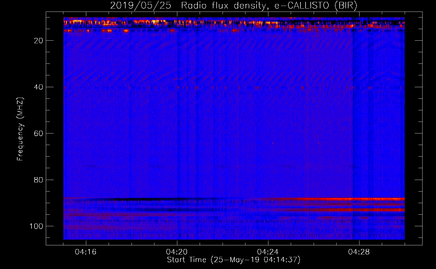Click the '80' frequency tick label
Viewport: 436px width, 269px height.
[39, 180]
